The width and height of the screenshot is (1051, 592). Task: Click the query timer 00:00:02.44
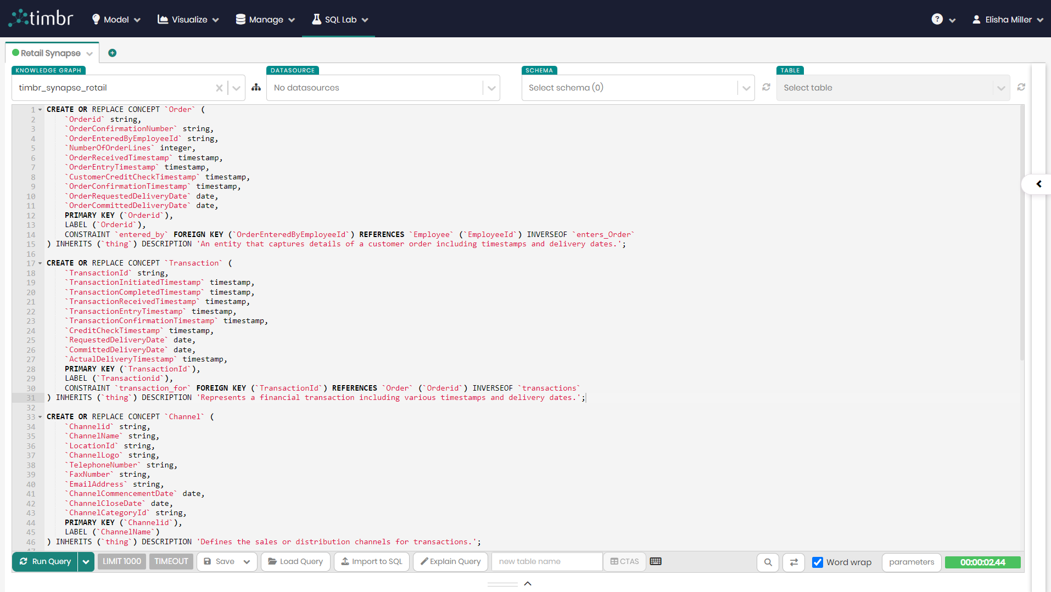pos(982,562)
